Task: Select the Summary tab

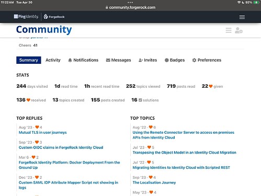Action: pyautogui.click(x=29, y=60)
